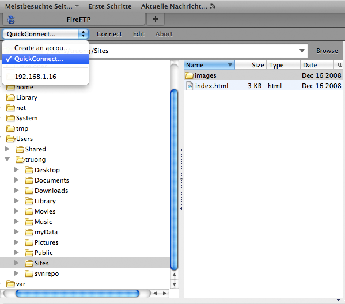This screenshot has width=345, height=304.
Task: Open the Aktuelle Nachricht bookmark
Action: [x=174, y=6]
